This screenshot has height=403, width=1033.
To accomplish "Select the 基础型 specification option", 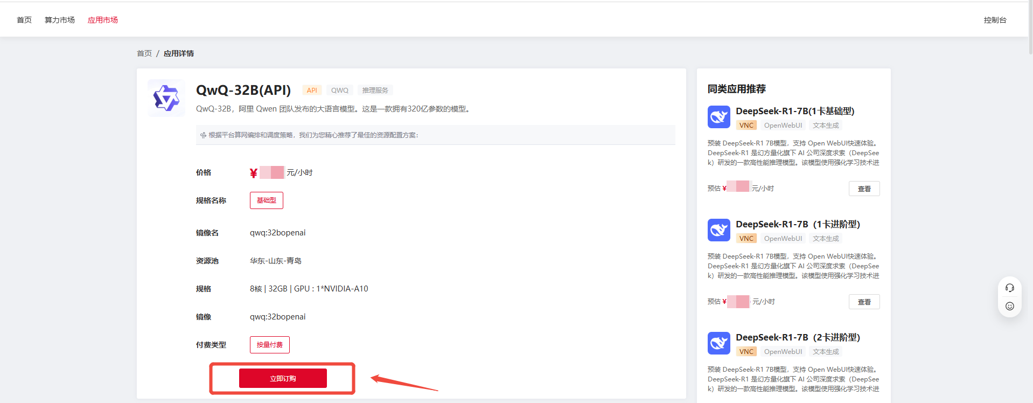I will point(267,200).
